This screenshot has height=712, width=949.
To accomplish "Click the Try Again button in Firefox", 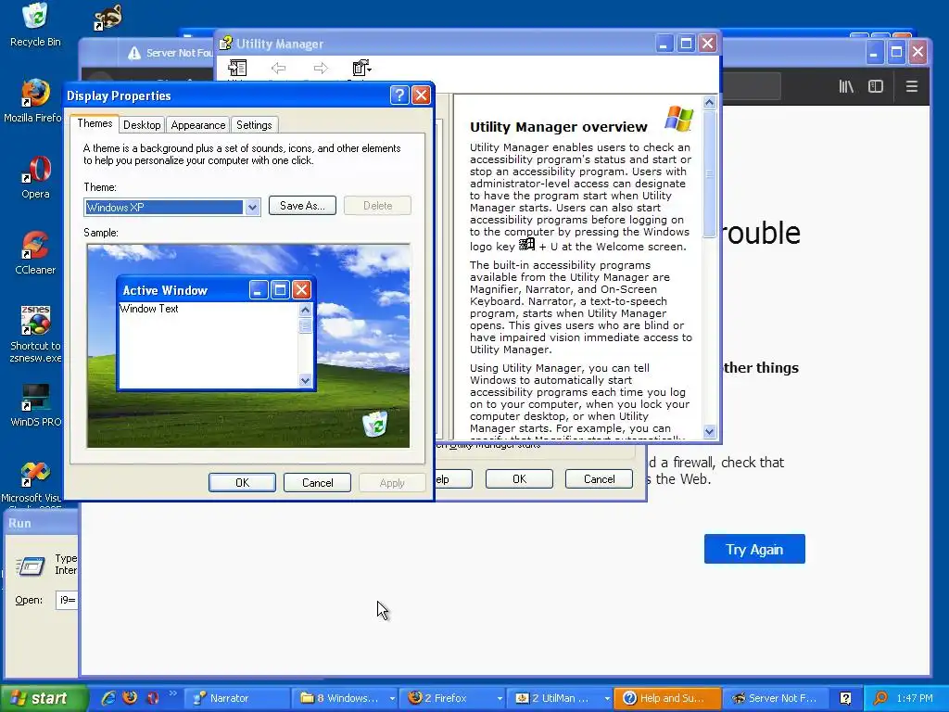I will [x=754, y=549].
